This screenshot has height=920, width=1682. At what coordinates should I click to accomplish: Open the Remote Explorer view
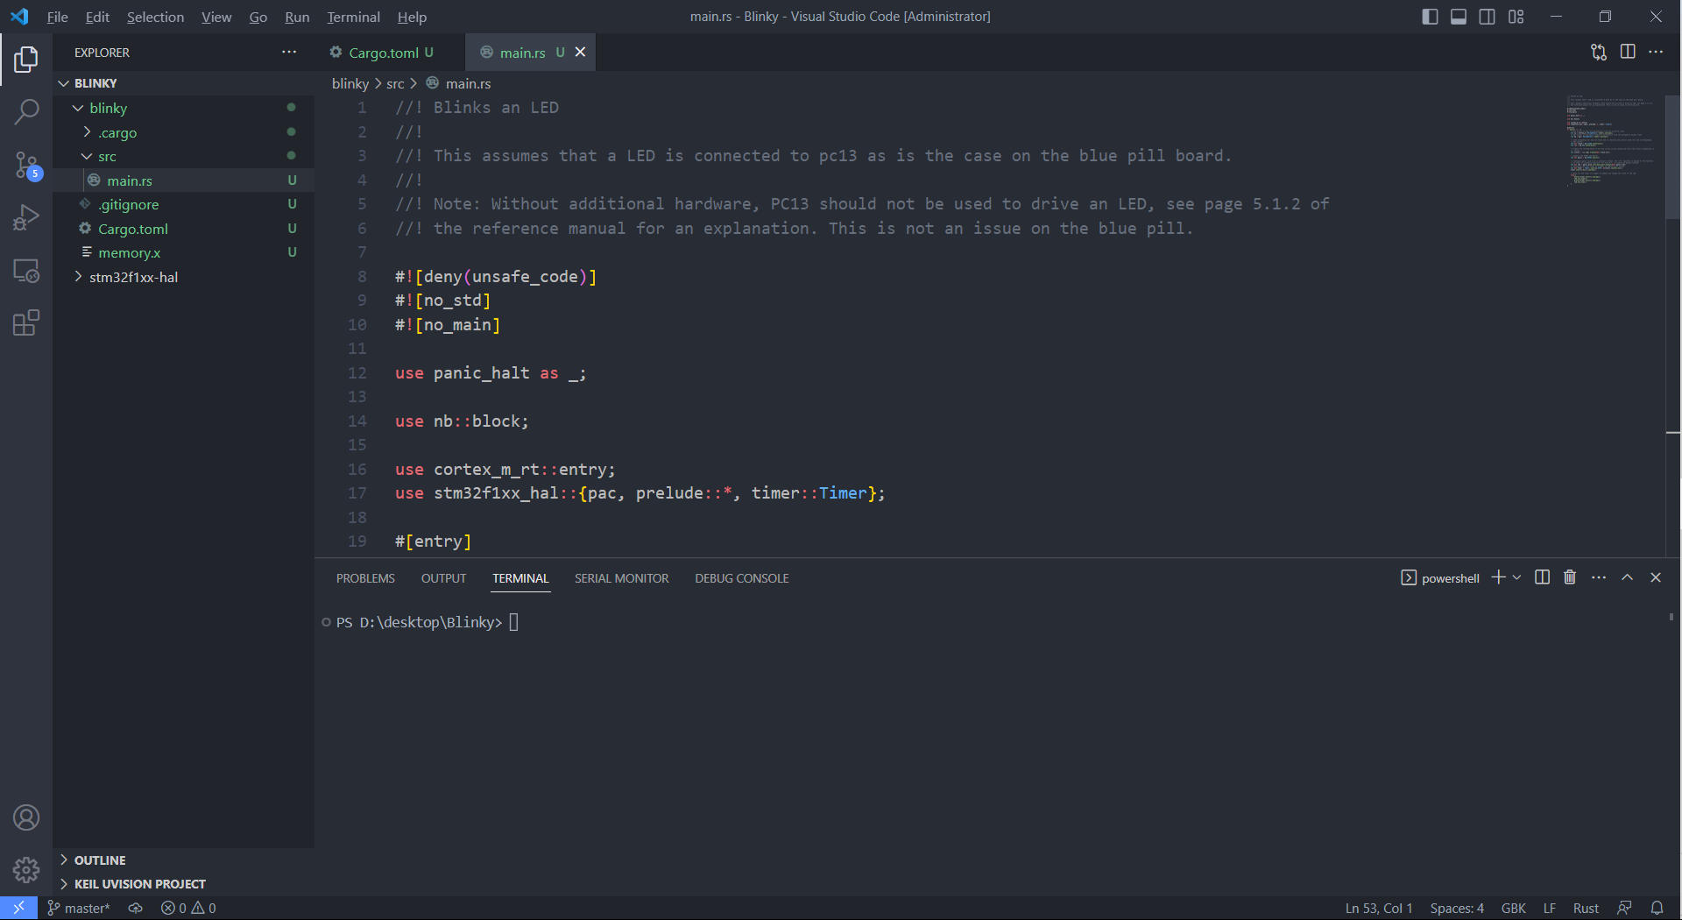click(x=26, y=272)
